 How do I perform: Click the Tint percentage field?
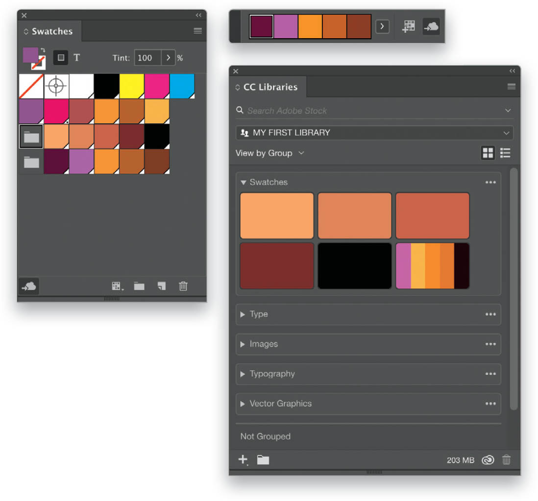tap(148, 58)
